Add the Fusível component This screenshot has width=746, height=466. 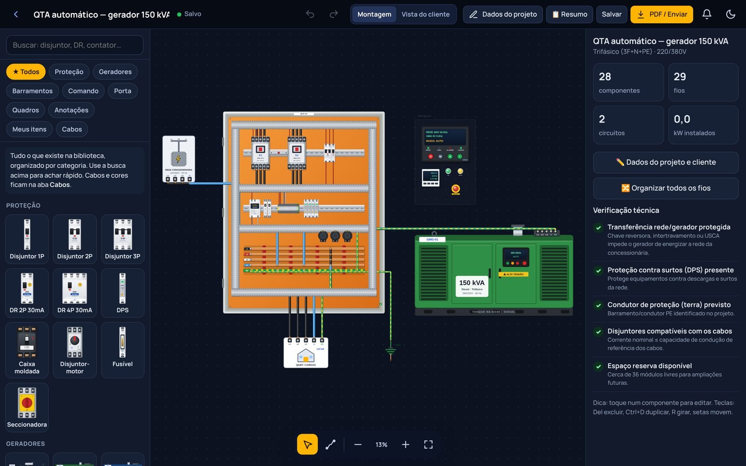(x=123, y=350)
